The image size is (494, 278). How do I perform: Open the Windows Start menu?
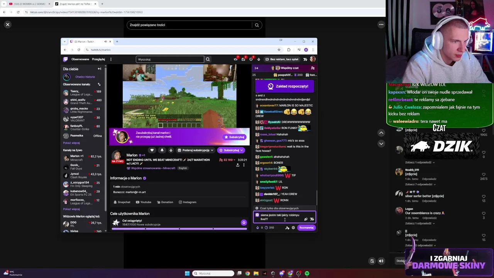[x=187, y=273]
